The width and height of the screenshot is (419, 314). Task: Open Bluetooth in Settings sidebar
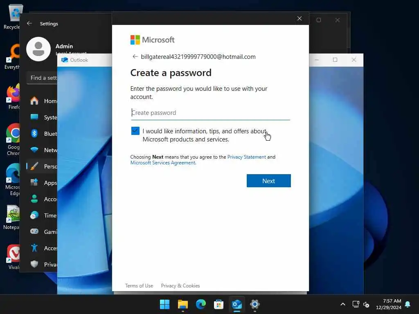click(42, 134)
